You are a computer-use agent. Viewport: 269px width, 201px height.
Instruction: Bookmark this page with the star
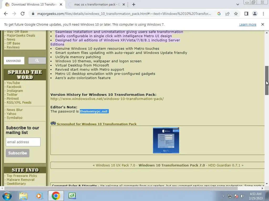pyautogui.click(x=236, y=14)
